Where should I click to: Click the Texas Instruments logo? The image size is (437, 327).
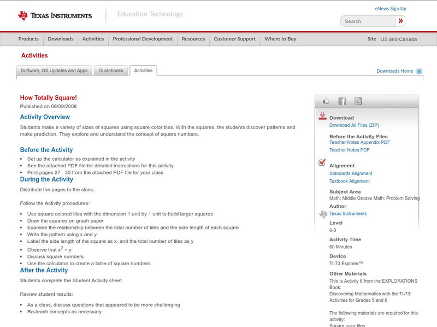point(55,15)
